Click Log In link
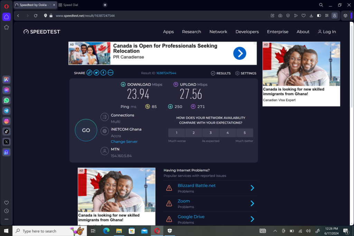Viewport: 354px width, 236px height. coord(327,32)
